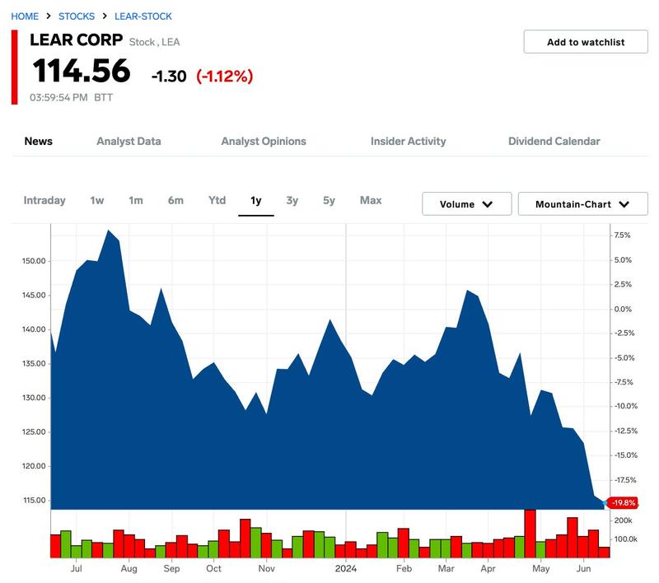Click the -15.0% percent axis label

tap(626, 455)
